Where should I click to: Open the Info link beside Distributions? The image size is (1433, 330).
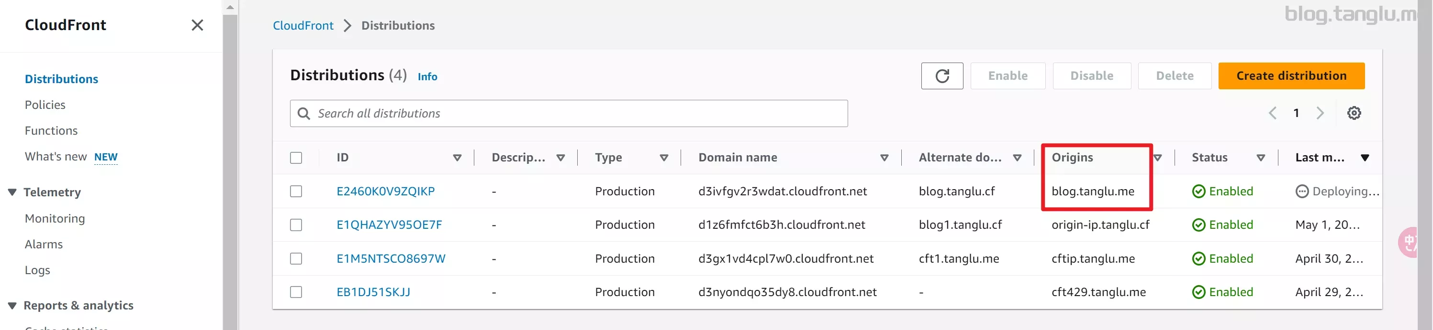pyautogui.click(x=427, y=77)
